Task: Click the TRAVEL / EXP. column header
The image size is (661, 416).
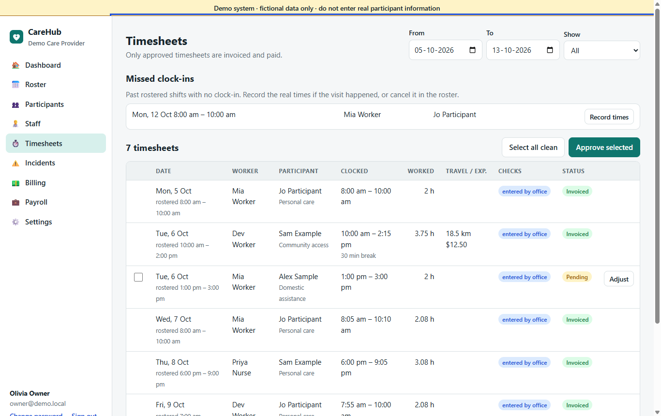Action: click(x=466, y=171)
